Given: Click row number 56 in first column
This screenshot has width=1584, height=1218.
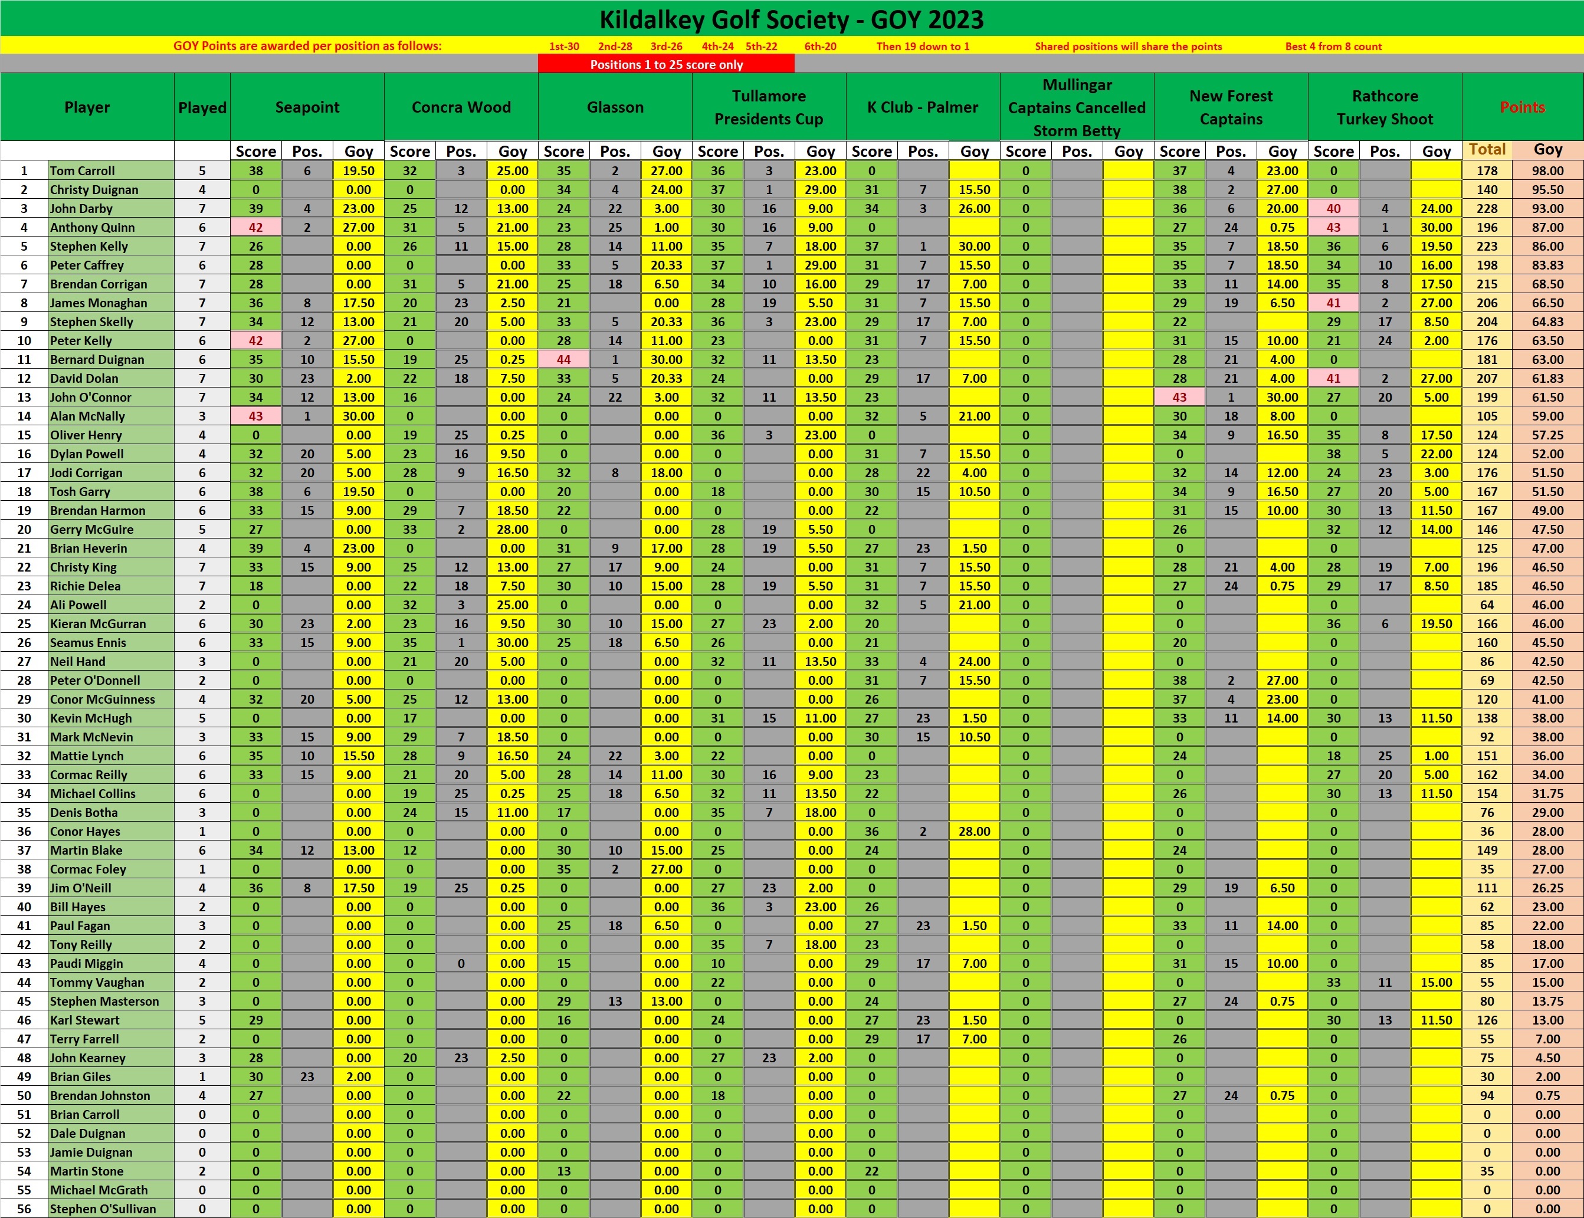Looking at the screenshot, I should pyautogui.click(x=24, y=1209).
